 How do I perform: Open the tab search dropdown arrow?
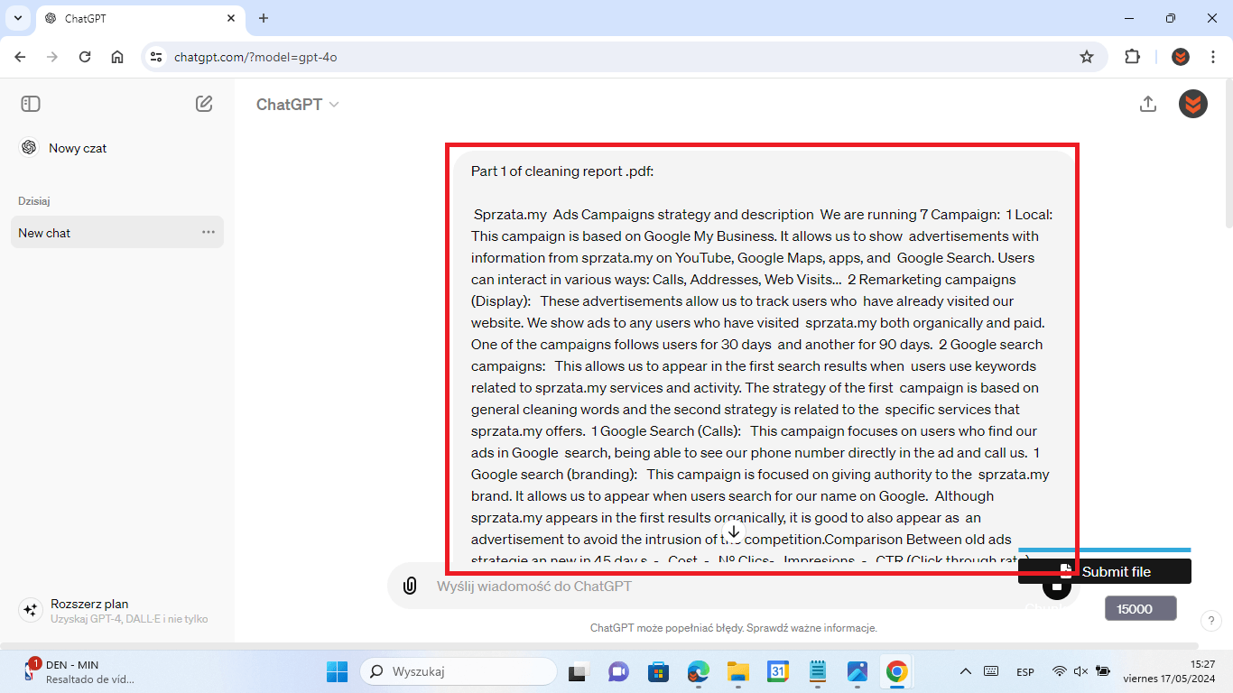coord(18,18)
